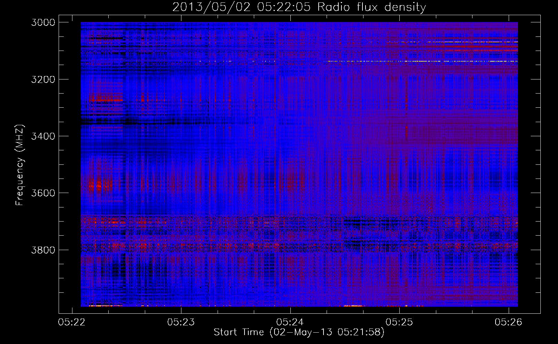Screen dimensions: 558x344
Task: Click the '05:23' time axis label
Action: (x=181, y=322)
